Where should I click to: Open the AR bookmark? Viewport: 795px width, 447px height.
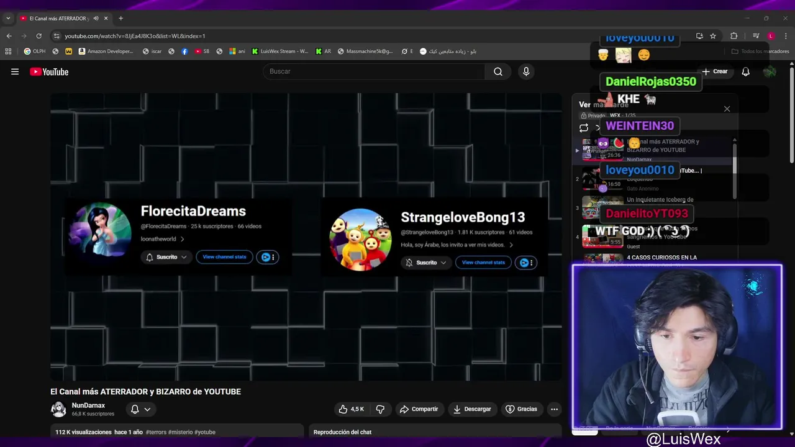(x=324, y=52)
